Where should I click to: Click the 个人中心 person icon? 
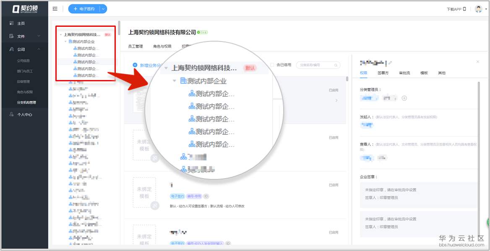click(x=12, y=114)
